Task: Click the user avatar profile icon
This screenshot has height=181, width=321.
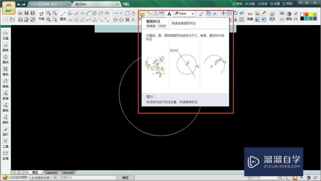Action: pyautogui.click(x=9, y=8)
